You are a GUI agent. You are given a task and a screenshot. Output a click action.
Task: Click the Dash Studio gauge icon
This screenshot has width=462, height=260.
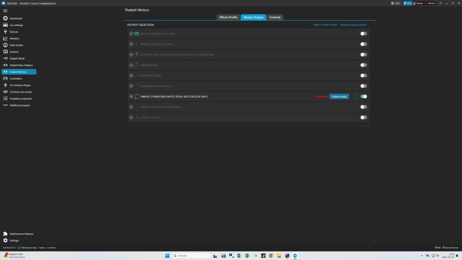pos(5,45)
